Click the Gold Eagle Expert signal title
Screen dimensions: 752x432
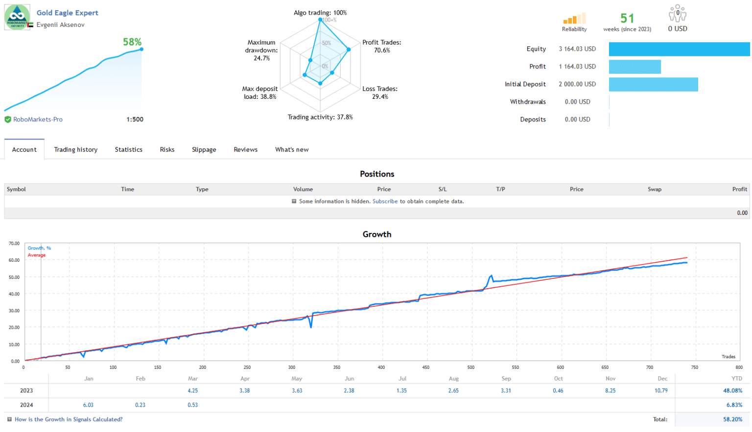click(67, 13)
